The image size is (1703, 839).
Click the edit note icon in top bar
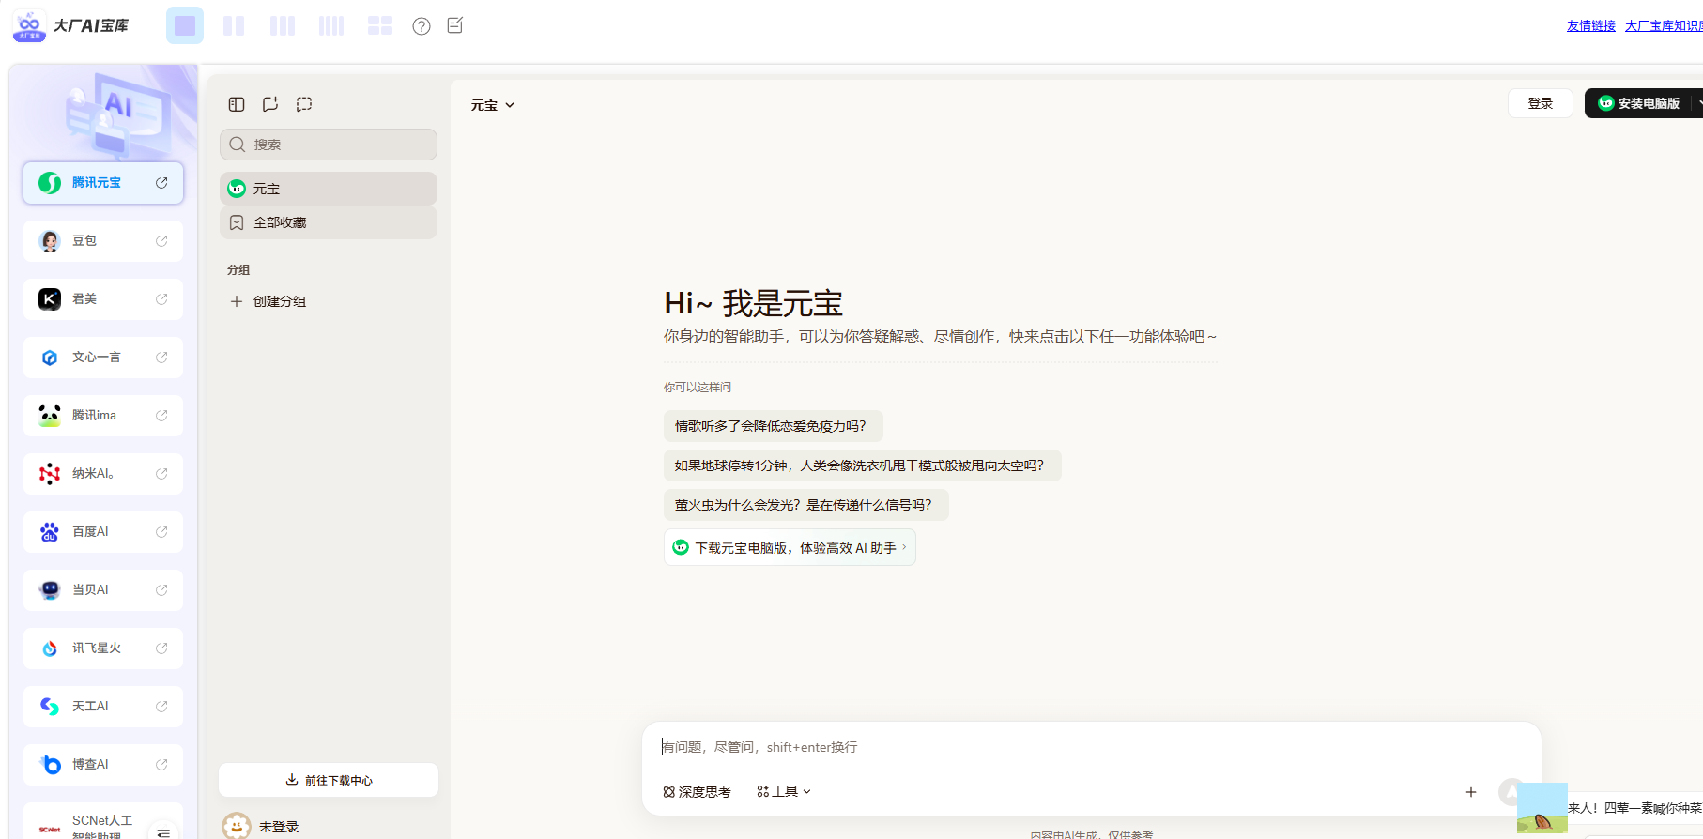pos(455,25)
